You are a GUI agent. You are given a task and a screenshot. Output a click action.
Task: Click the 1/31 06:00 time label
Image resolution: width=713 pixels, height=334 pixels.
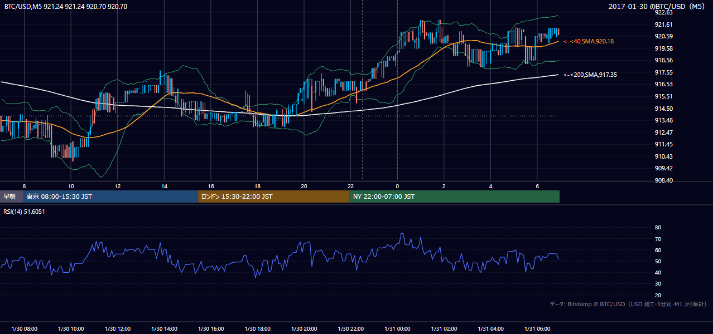click(x=537, y=329)
